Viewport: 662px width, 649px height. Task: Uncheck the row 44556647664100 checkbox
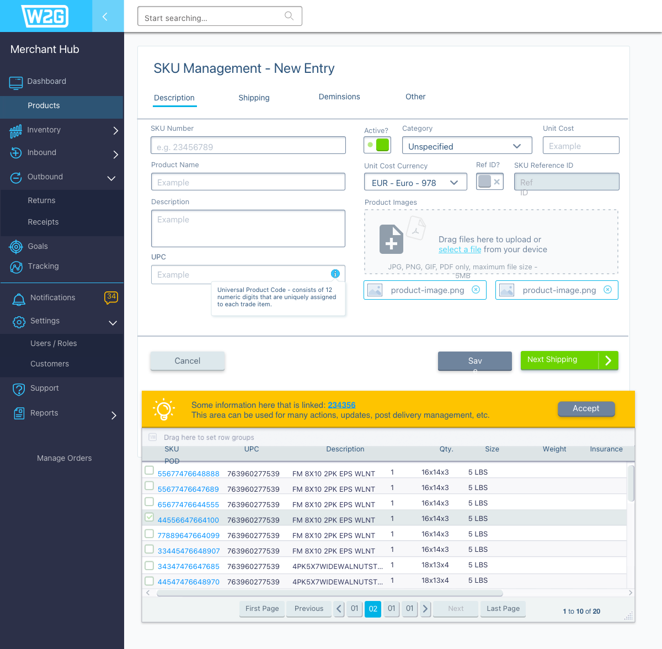click(149, 518)
